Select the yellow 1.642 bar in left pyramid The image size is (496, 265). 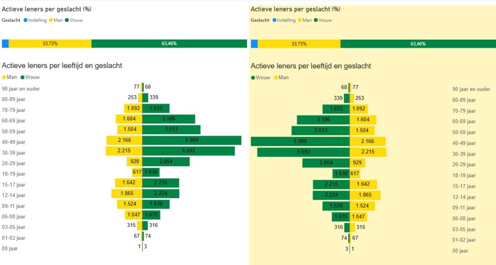[128, 183]
